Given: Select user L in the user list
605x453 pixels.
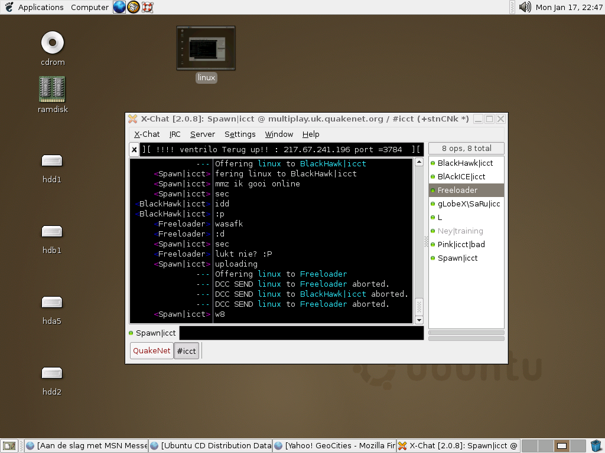Looking at the screenshot, I should pyautogui.click(x=466, y=217).
